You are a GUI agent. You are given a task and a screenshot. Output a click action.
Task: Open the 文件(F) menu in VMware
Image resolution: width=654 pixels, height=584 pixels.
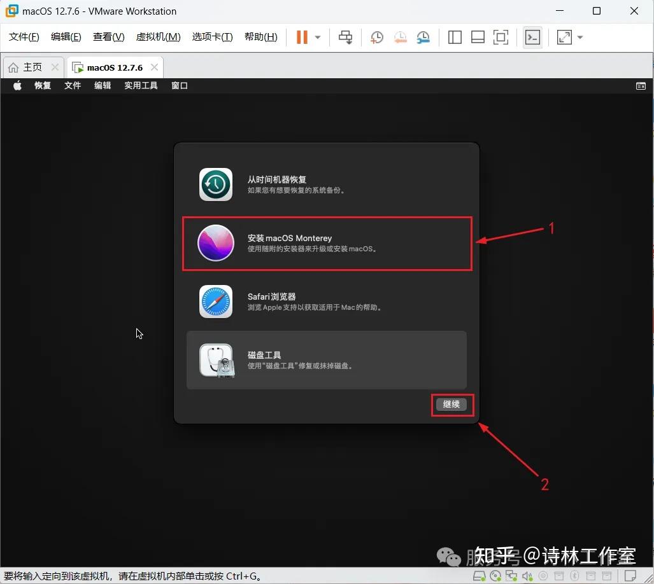(x=24, y=37)
